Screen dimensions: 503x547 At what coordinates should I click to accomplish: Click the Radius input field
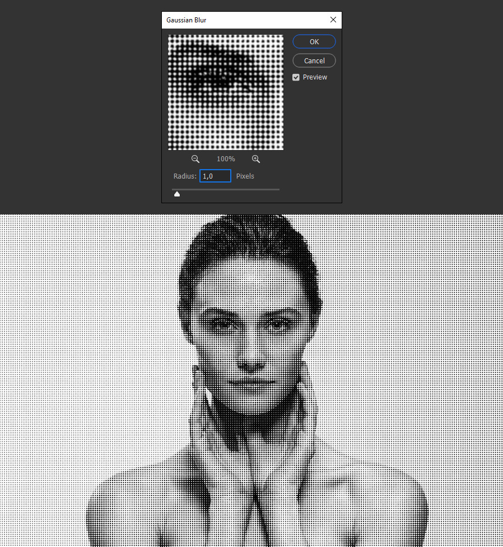215,176
